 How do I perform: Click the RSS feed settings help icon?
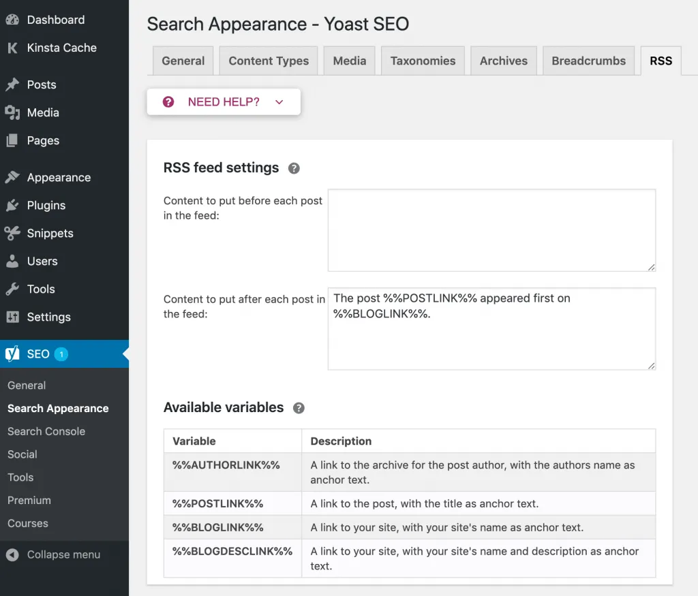pyautogui.click(x=294, y=168)
